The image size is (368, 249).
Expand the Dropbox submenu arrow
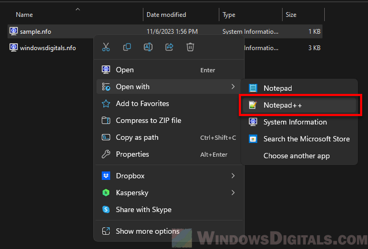[x=233, y=176]
